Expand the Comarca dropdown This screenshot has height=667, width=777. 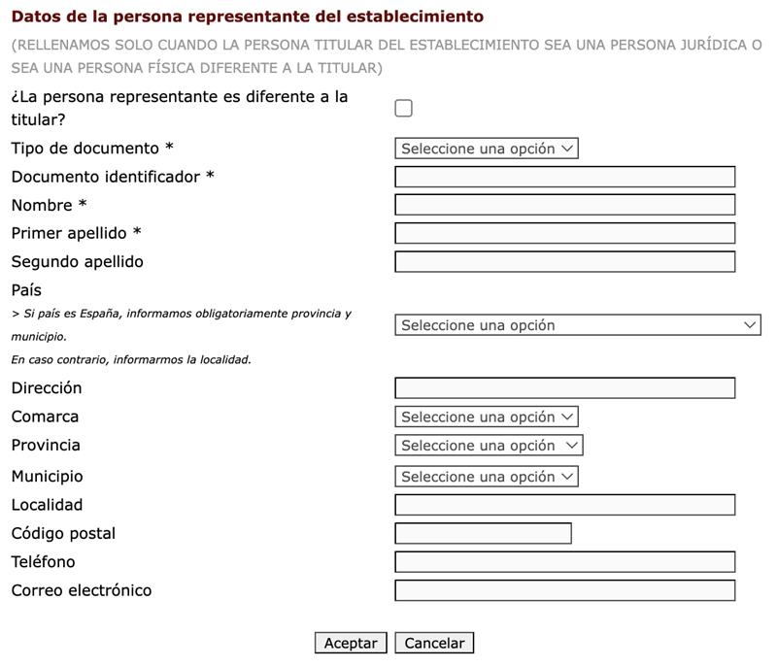486,416
